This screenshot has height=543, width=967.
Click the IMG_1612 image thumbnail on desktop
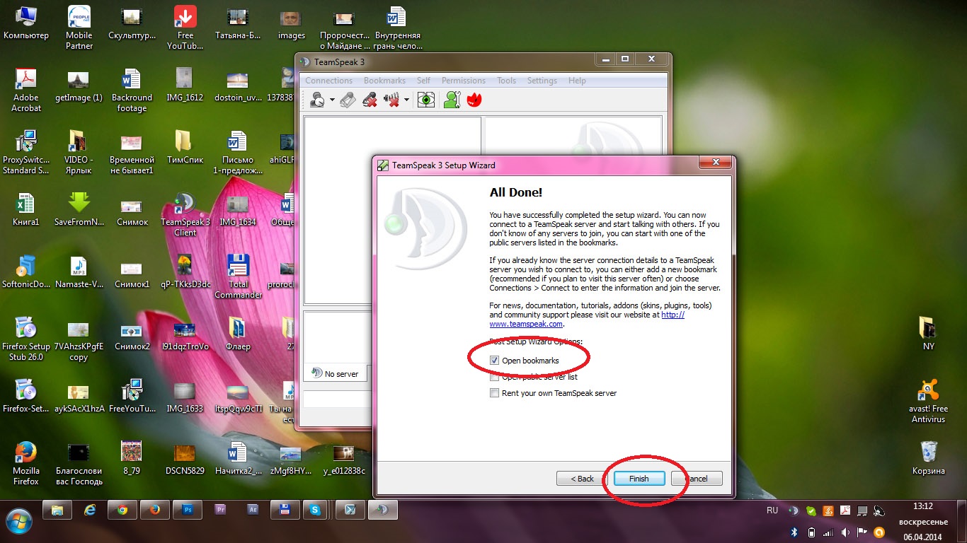[185, 84]
